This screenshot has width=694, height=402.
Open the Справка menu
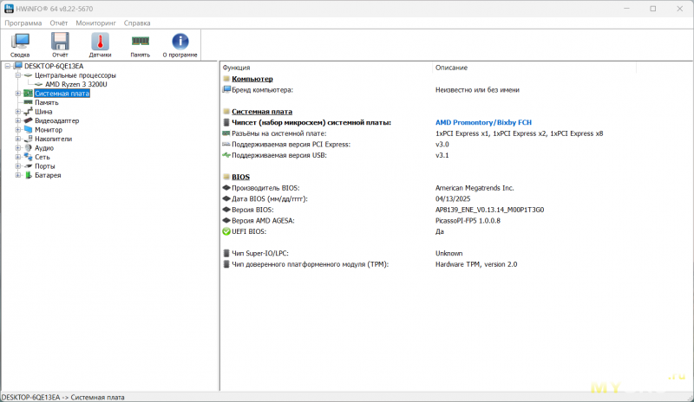point(137,23)
